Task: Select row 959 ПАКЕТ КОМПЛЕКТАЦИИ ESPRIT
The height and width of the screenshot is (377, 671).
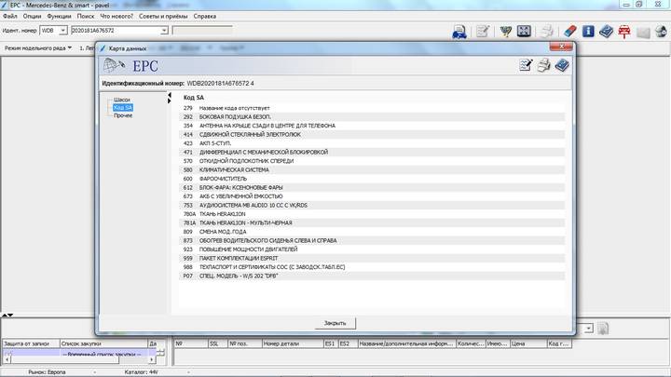Action: 372,258
